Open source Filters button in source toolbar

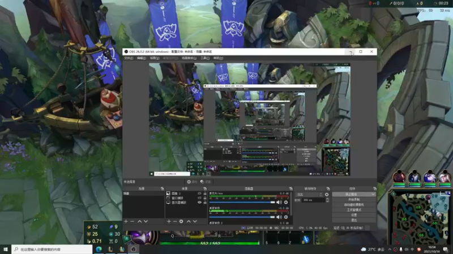coord(206,182)
